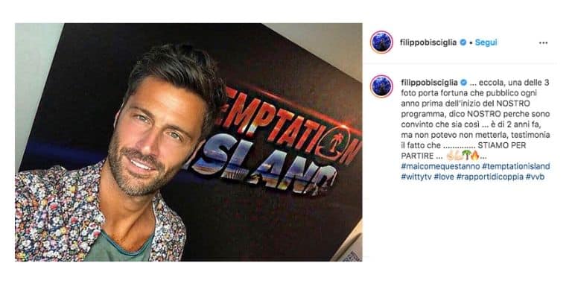Viewport: 572px width, 298px height.
Task: Open the #love hashtag
Action: (444, 177)
